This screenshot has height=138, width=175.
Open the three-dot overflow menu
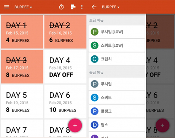[82, 7]
